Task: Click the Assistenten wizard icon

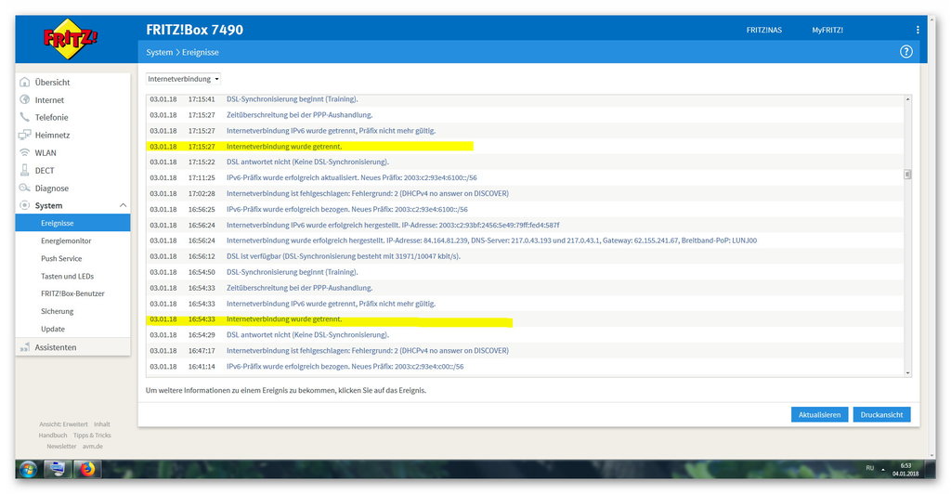Action: coord(25,347)
